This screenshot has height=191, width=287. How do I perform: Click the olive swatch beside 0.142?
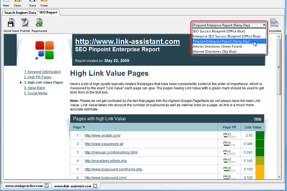coord(260,161)
